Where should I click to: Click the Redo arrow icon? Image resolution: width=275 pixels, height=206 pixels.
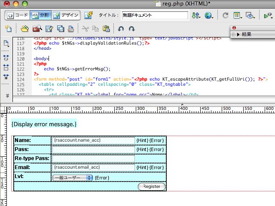coord(132,29)
